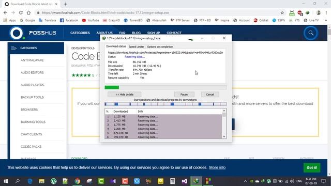Switch to Options on completion tab
This screenshot has width=331, height=186.
[x=160, y=47]
